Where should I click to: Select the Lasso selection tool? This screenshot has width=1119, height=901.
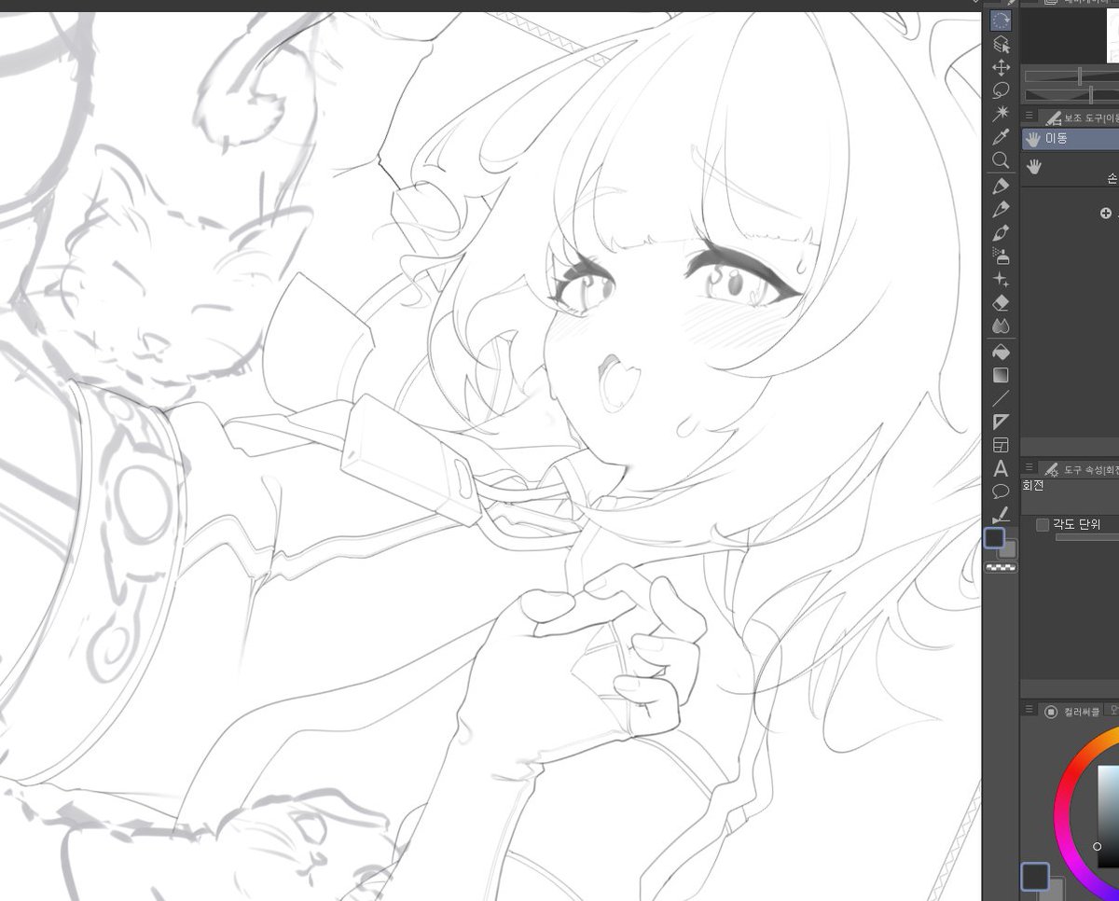tap(1001, 90)
